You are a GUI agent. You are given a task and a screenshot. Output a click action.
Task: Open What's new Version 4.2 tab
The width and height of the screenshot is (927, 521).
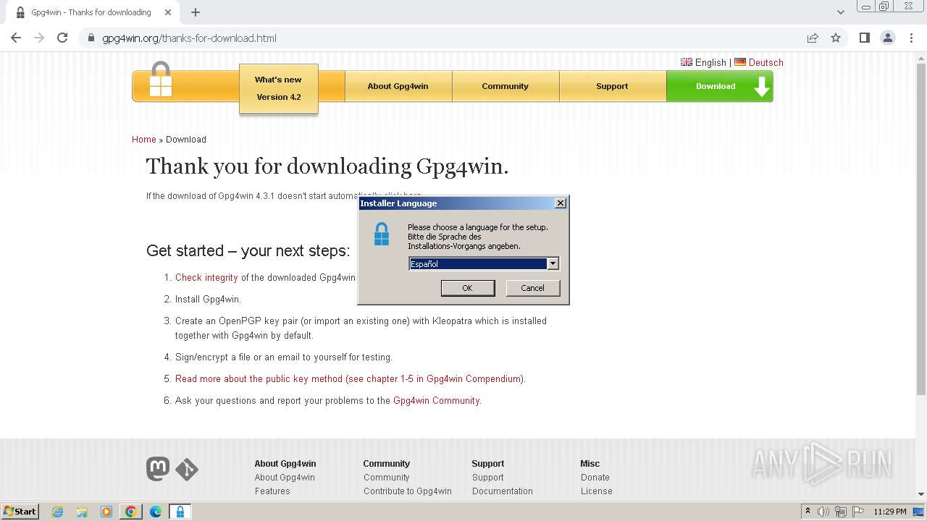tap(279, 88)
